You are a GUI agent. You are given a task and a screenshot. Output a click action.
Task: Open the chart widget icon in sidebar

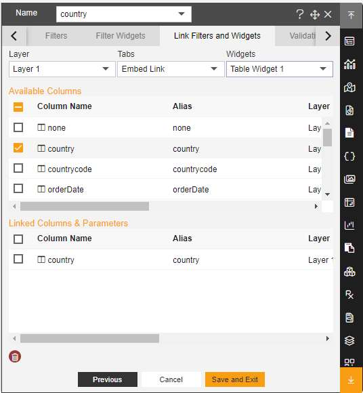(x=349, y=64)
